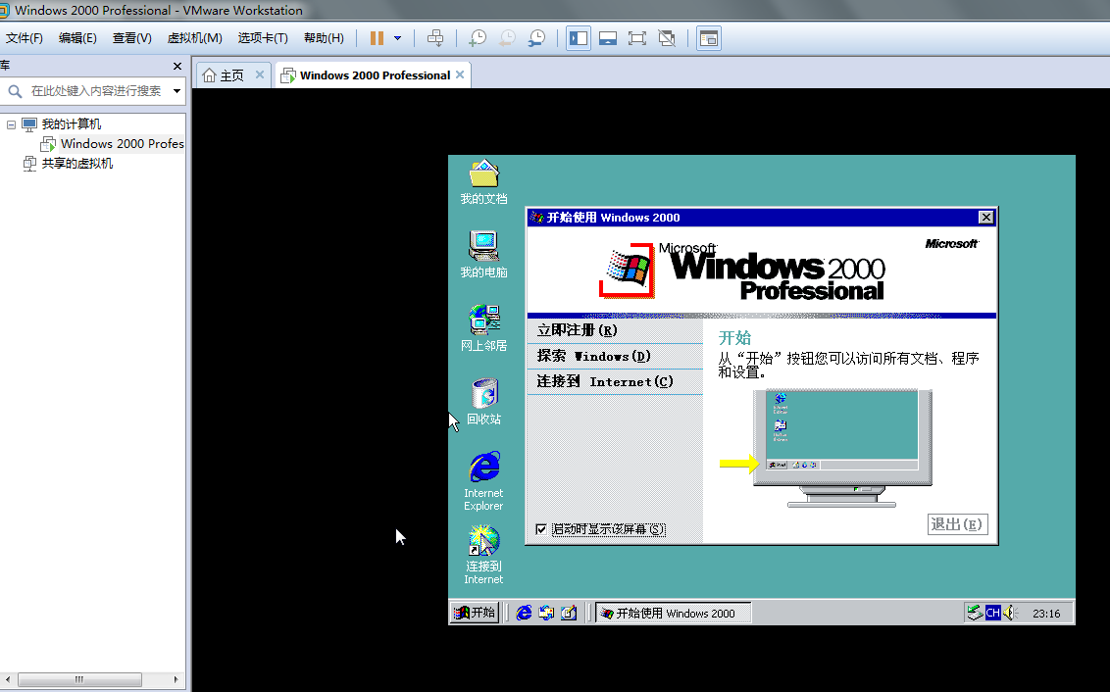This screenshot has width=1110, height=692.
Task: Close the library panel
Action: tap(177, 66)
